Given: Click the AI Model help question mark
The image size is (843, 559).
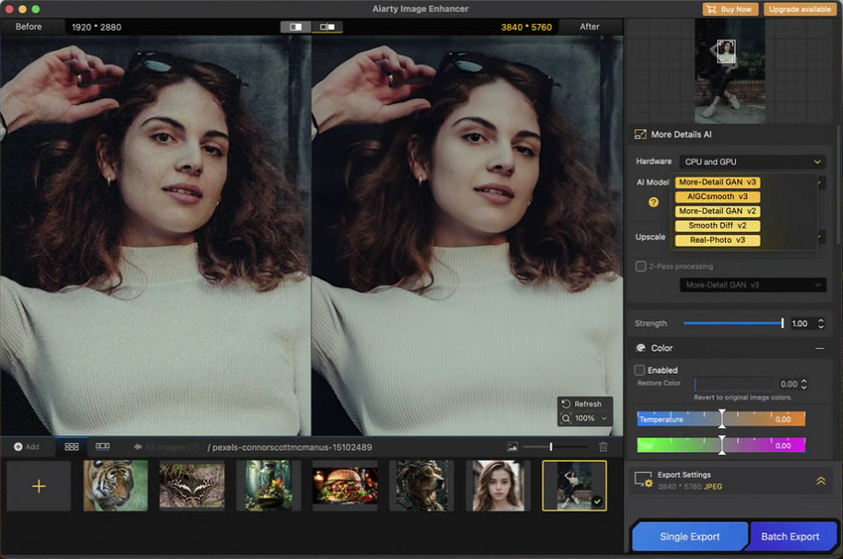Looking at the screenshot, I should point(654,201).
